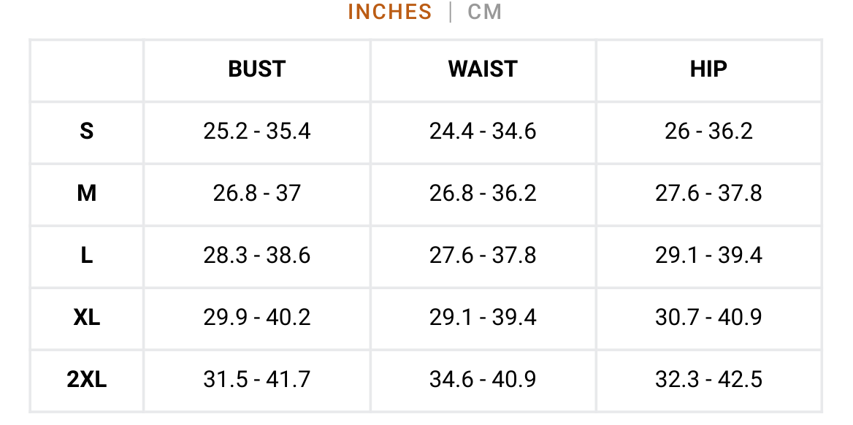This screenshot has width=853, height=425.
Task: Click the M bust value 26.8 - 37
Action: (x=256, y=194)
